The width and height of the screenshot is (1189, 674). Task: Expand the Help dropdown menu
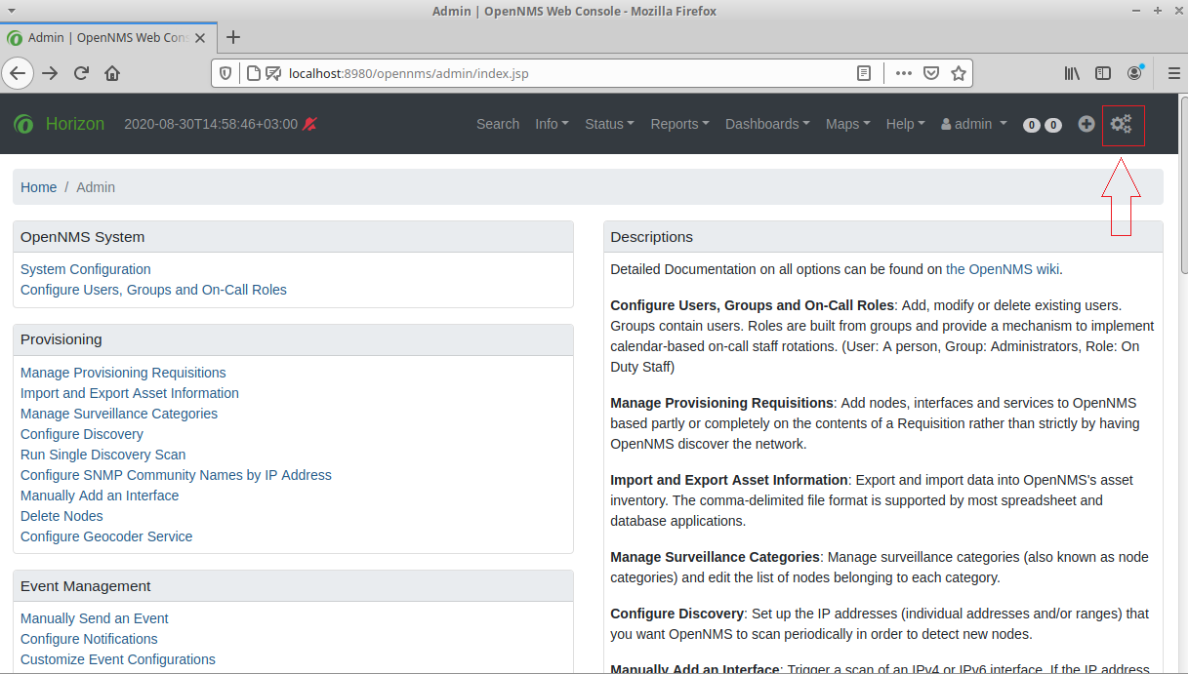[x=906, y=124]
